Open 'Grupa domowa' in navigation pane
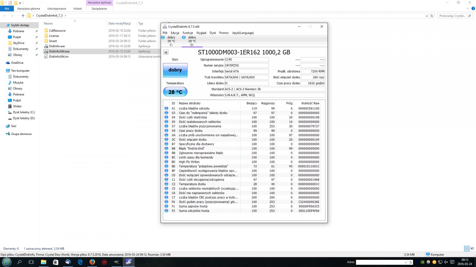 point(21,134)
